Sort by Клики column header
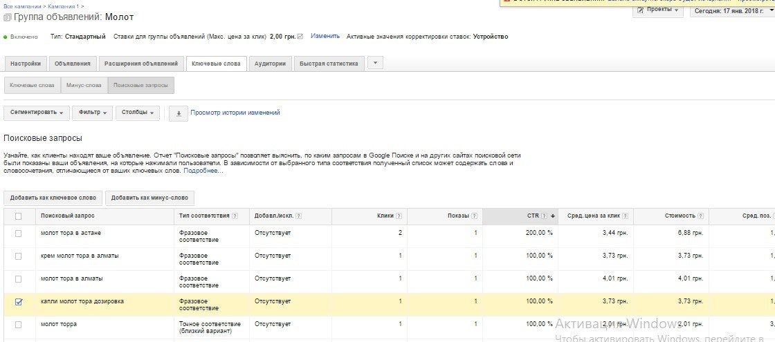 [x=385, y=216]
